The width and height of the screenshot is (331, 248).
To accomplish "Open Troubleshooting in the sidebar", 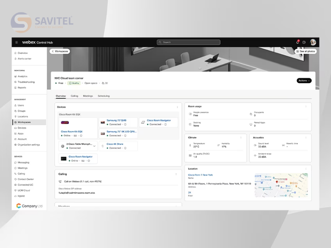I will 26,82.
